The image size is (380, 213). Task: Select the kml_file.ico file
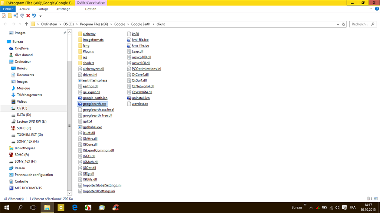(x=138, y=40)
